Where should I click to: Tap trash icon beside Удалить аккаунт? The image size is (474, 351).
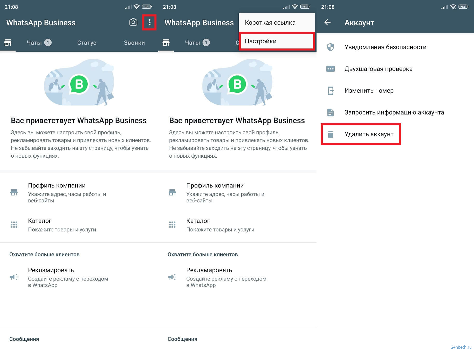click(x=330, y=134)
